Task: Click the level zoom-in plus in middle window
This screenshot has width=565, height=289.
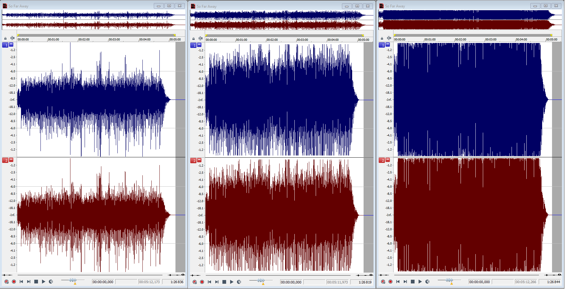Action: (192, 275)
